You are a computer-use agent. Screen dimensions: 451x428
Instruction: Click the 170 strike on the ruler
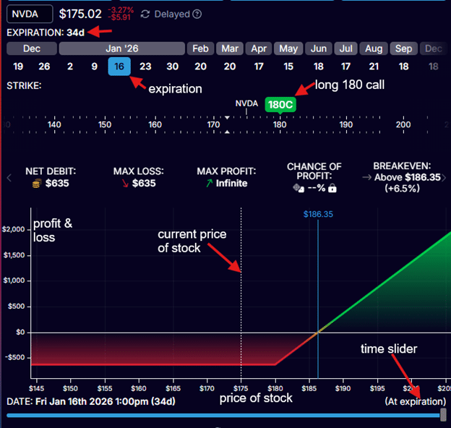pos(213,124)
